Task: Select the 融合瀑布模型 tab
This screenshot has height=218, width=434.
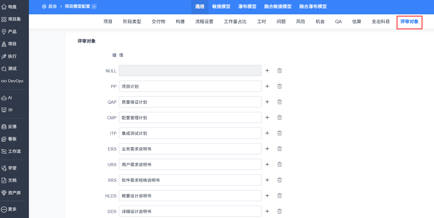Action: pos(313,7)
